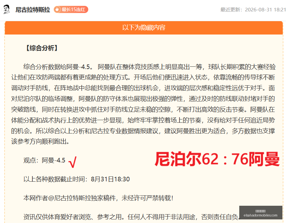Select the line starting 该参考方向顺利跑出

40,142
